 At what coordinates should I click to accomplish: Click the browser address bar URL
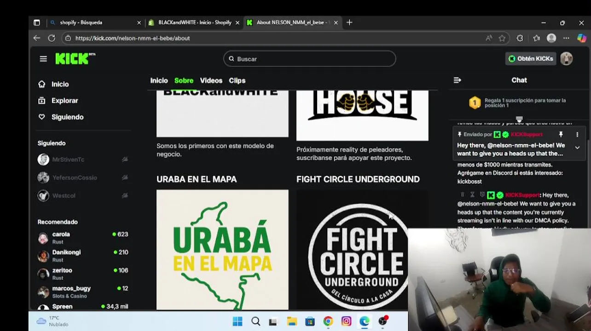pyautogui.click(x=133, y=38)
